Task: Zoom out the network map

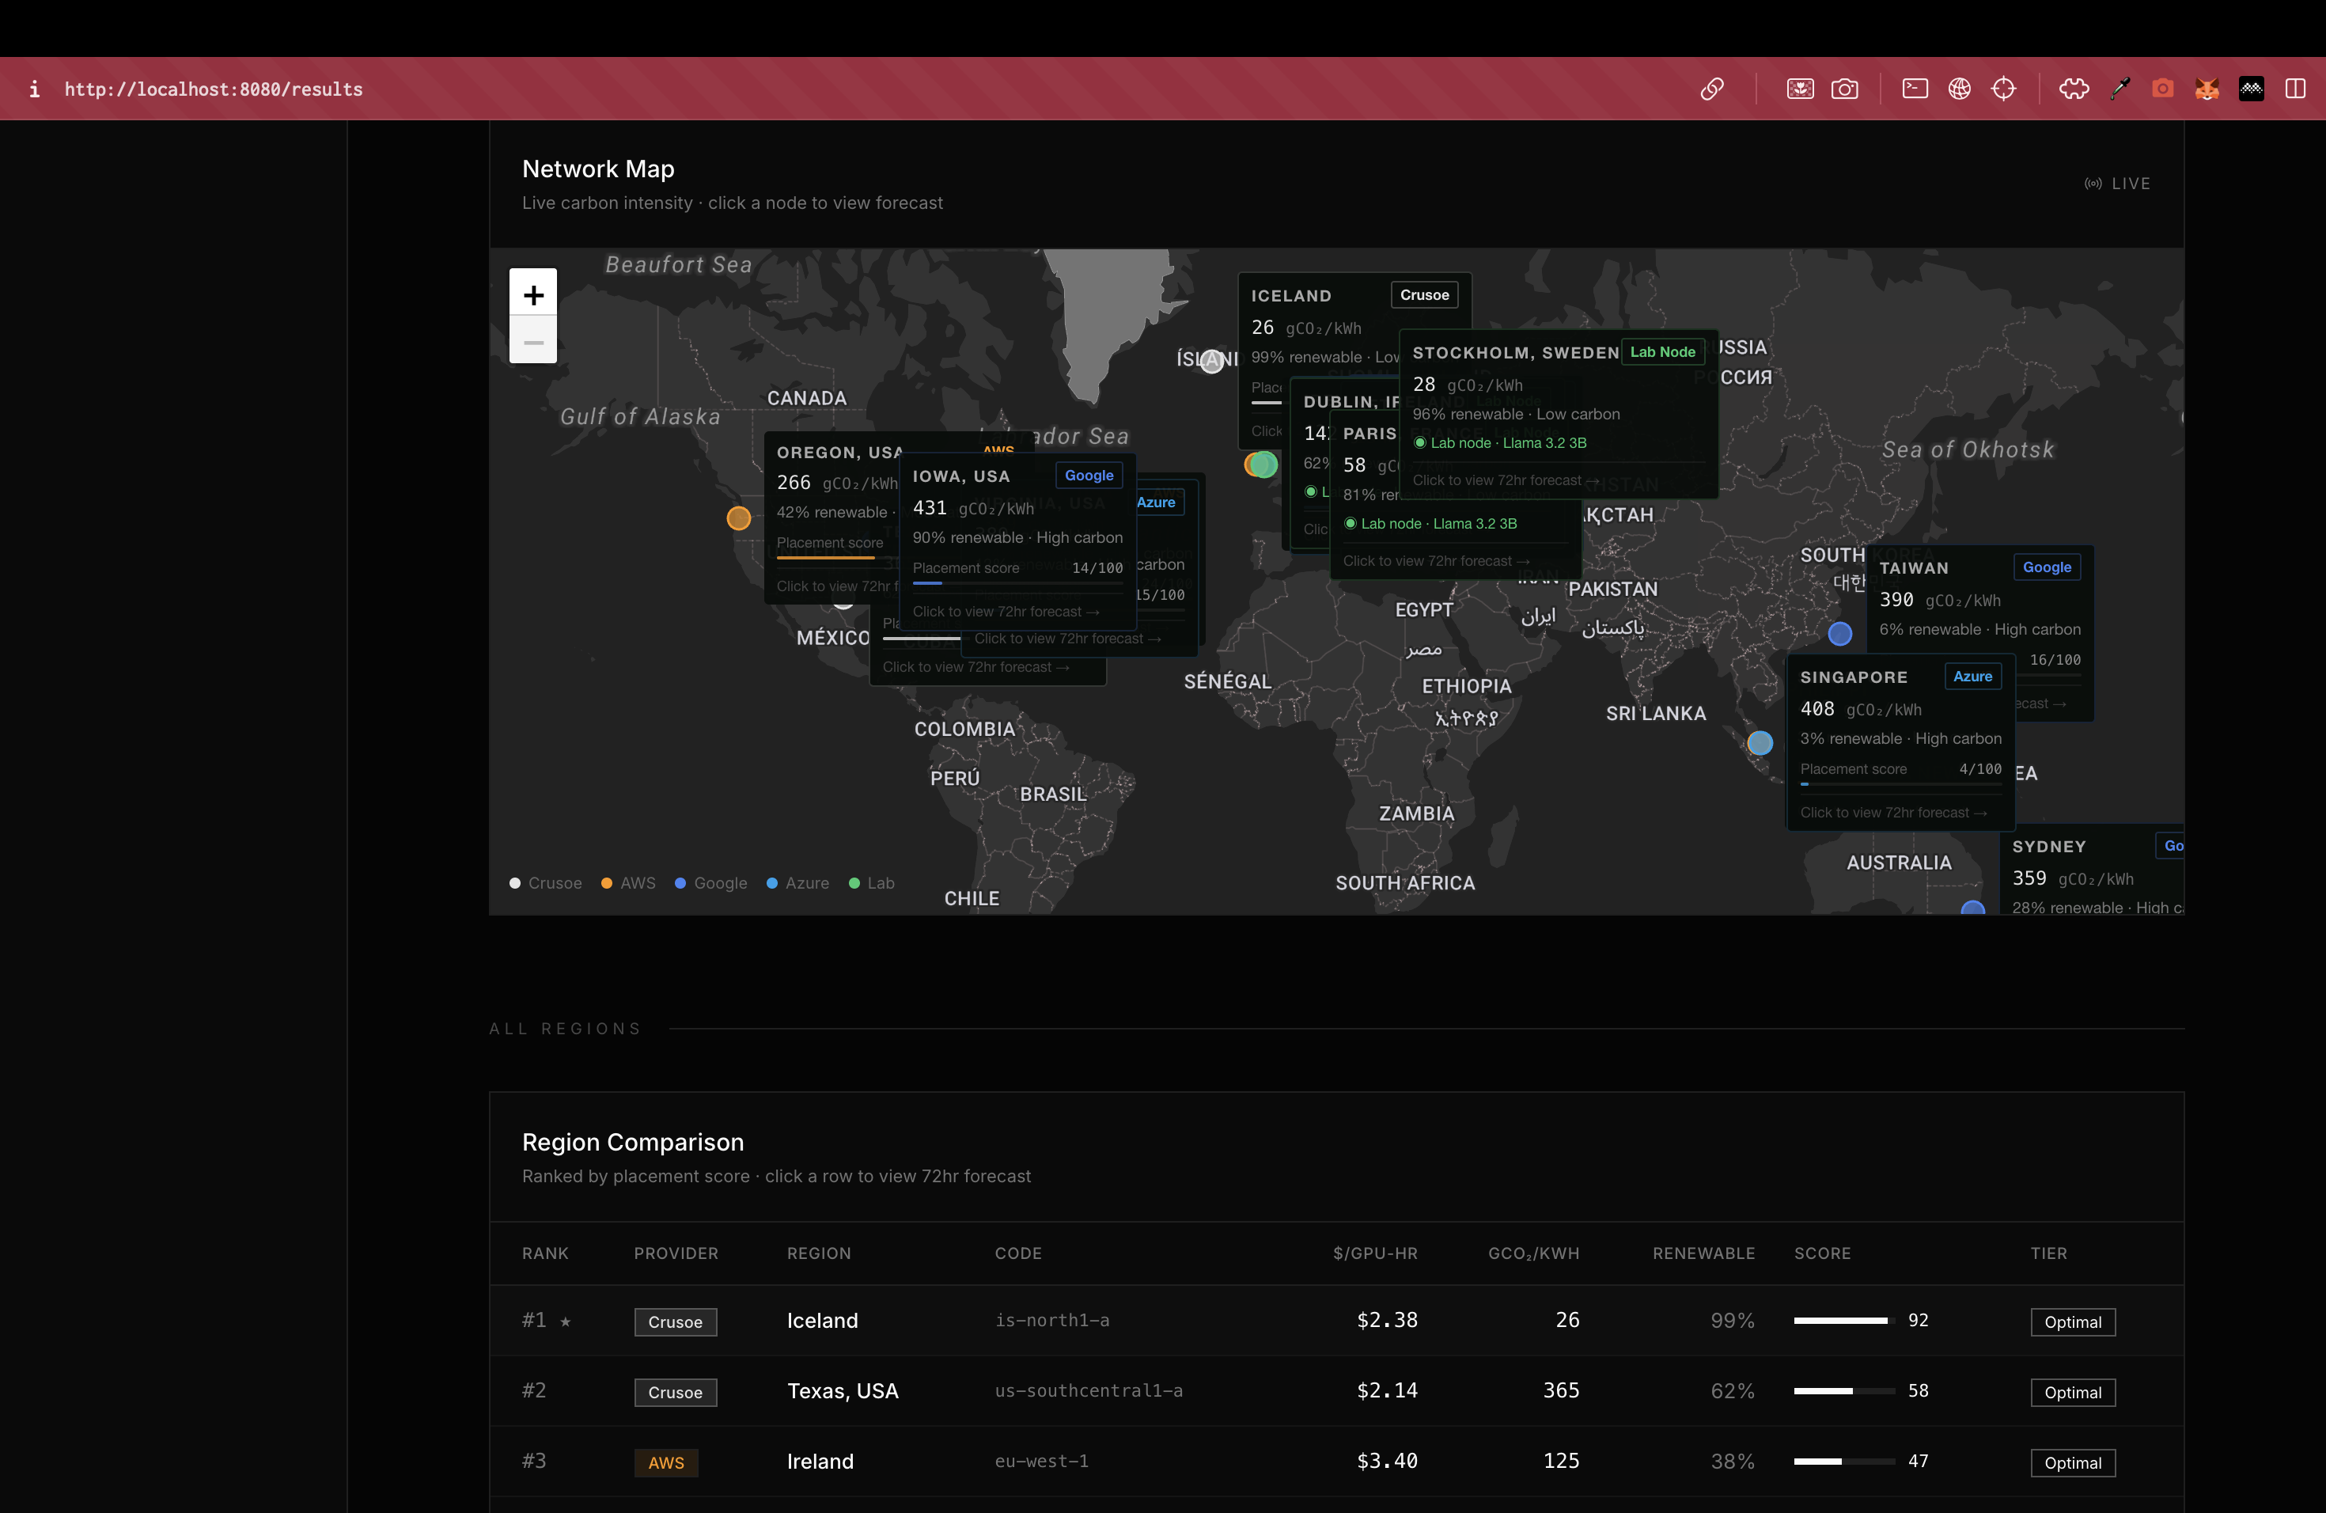Action: coord(532,342)
